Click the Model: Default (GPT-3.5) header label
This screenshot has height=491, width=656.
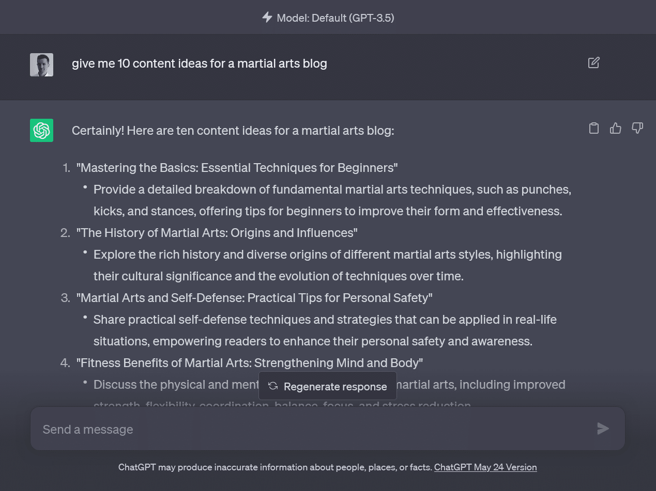(335, 18)
